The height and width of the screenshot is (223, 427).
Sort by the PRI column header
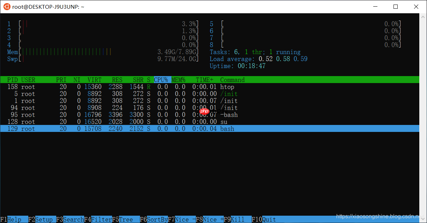coord(61,80)
